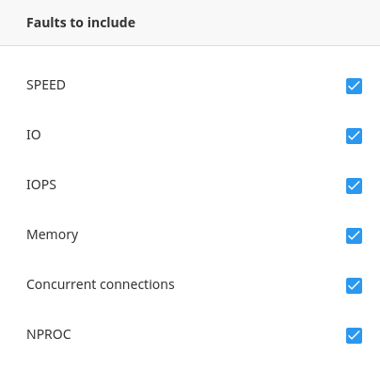
Task: Disable Concurrent connections checkbox
Action: click(354, 285)
